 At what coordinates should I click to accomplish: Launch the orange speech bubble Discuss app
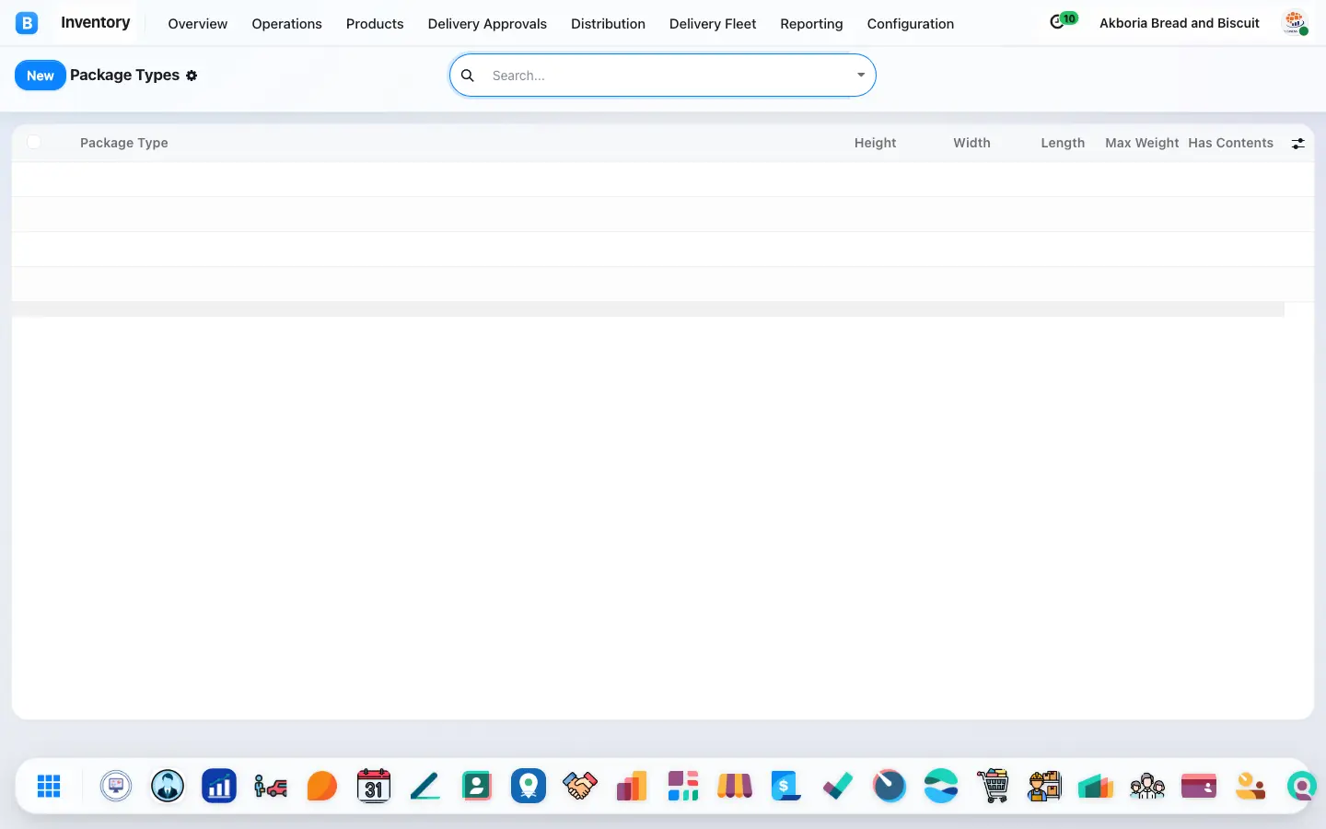(x=322, y=786)
